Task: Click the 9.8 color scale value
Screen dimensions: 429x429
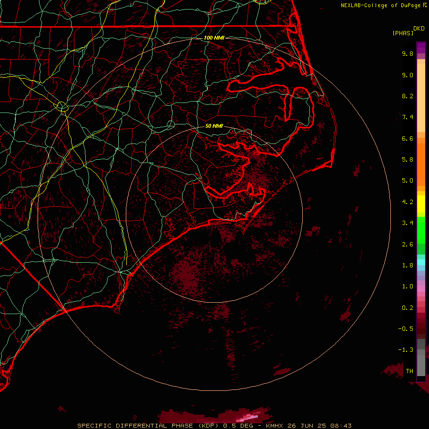Action: tap(408, 54)
